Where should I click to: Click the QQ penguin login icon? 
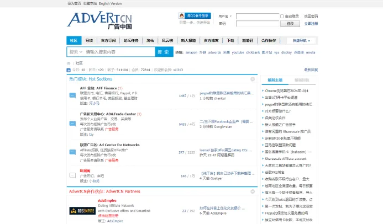(181, 15)
